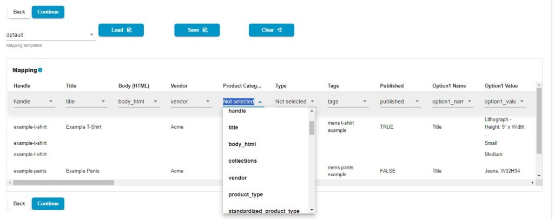Click the FALSE published cell

[x=387, y=171]
